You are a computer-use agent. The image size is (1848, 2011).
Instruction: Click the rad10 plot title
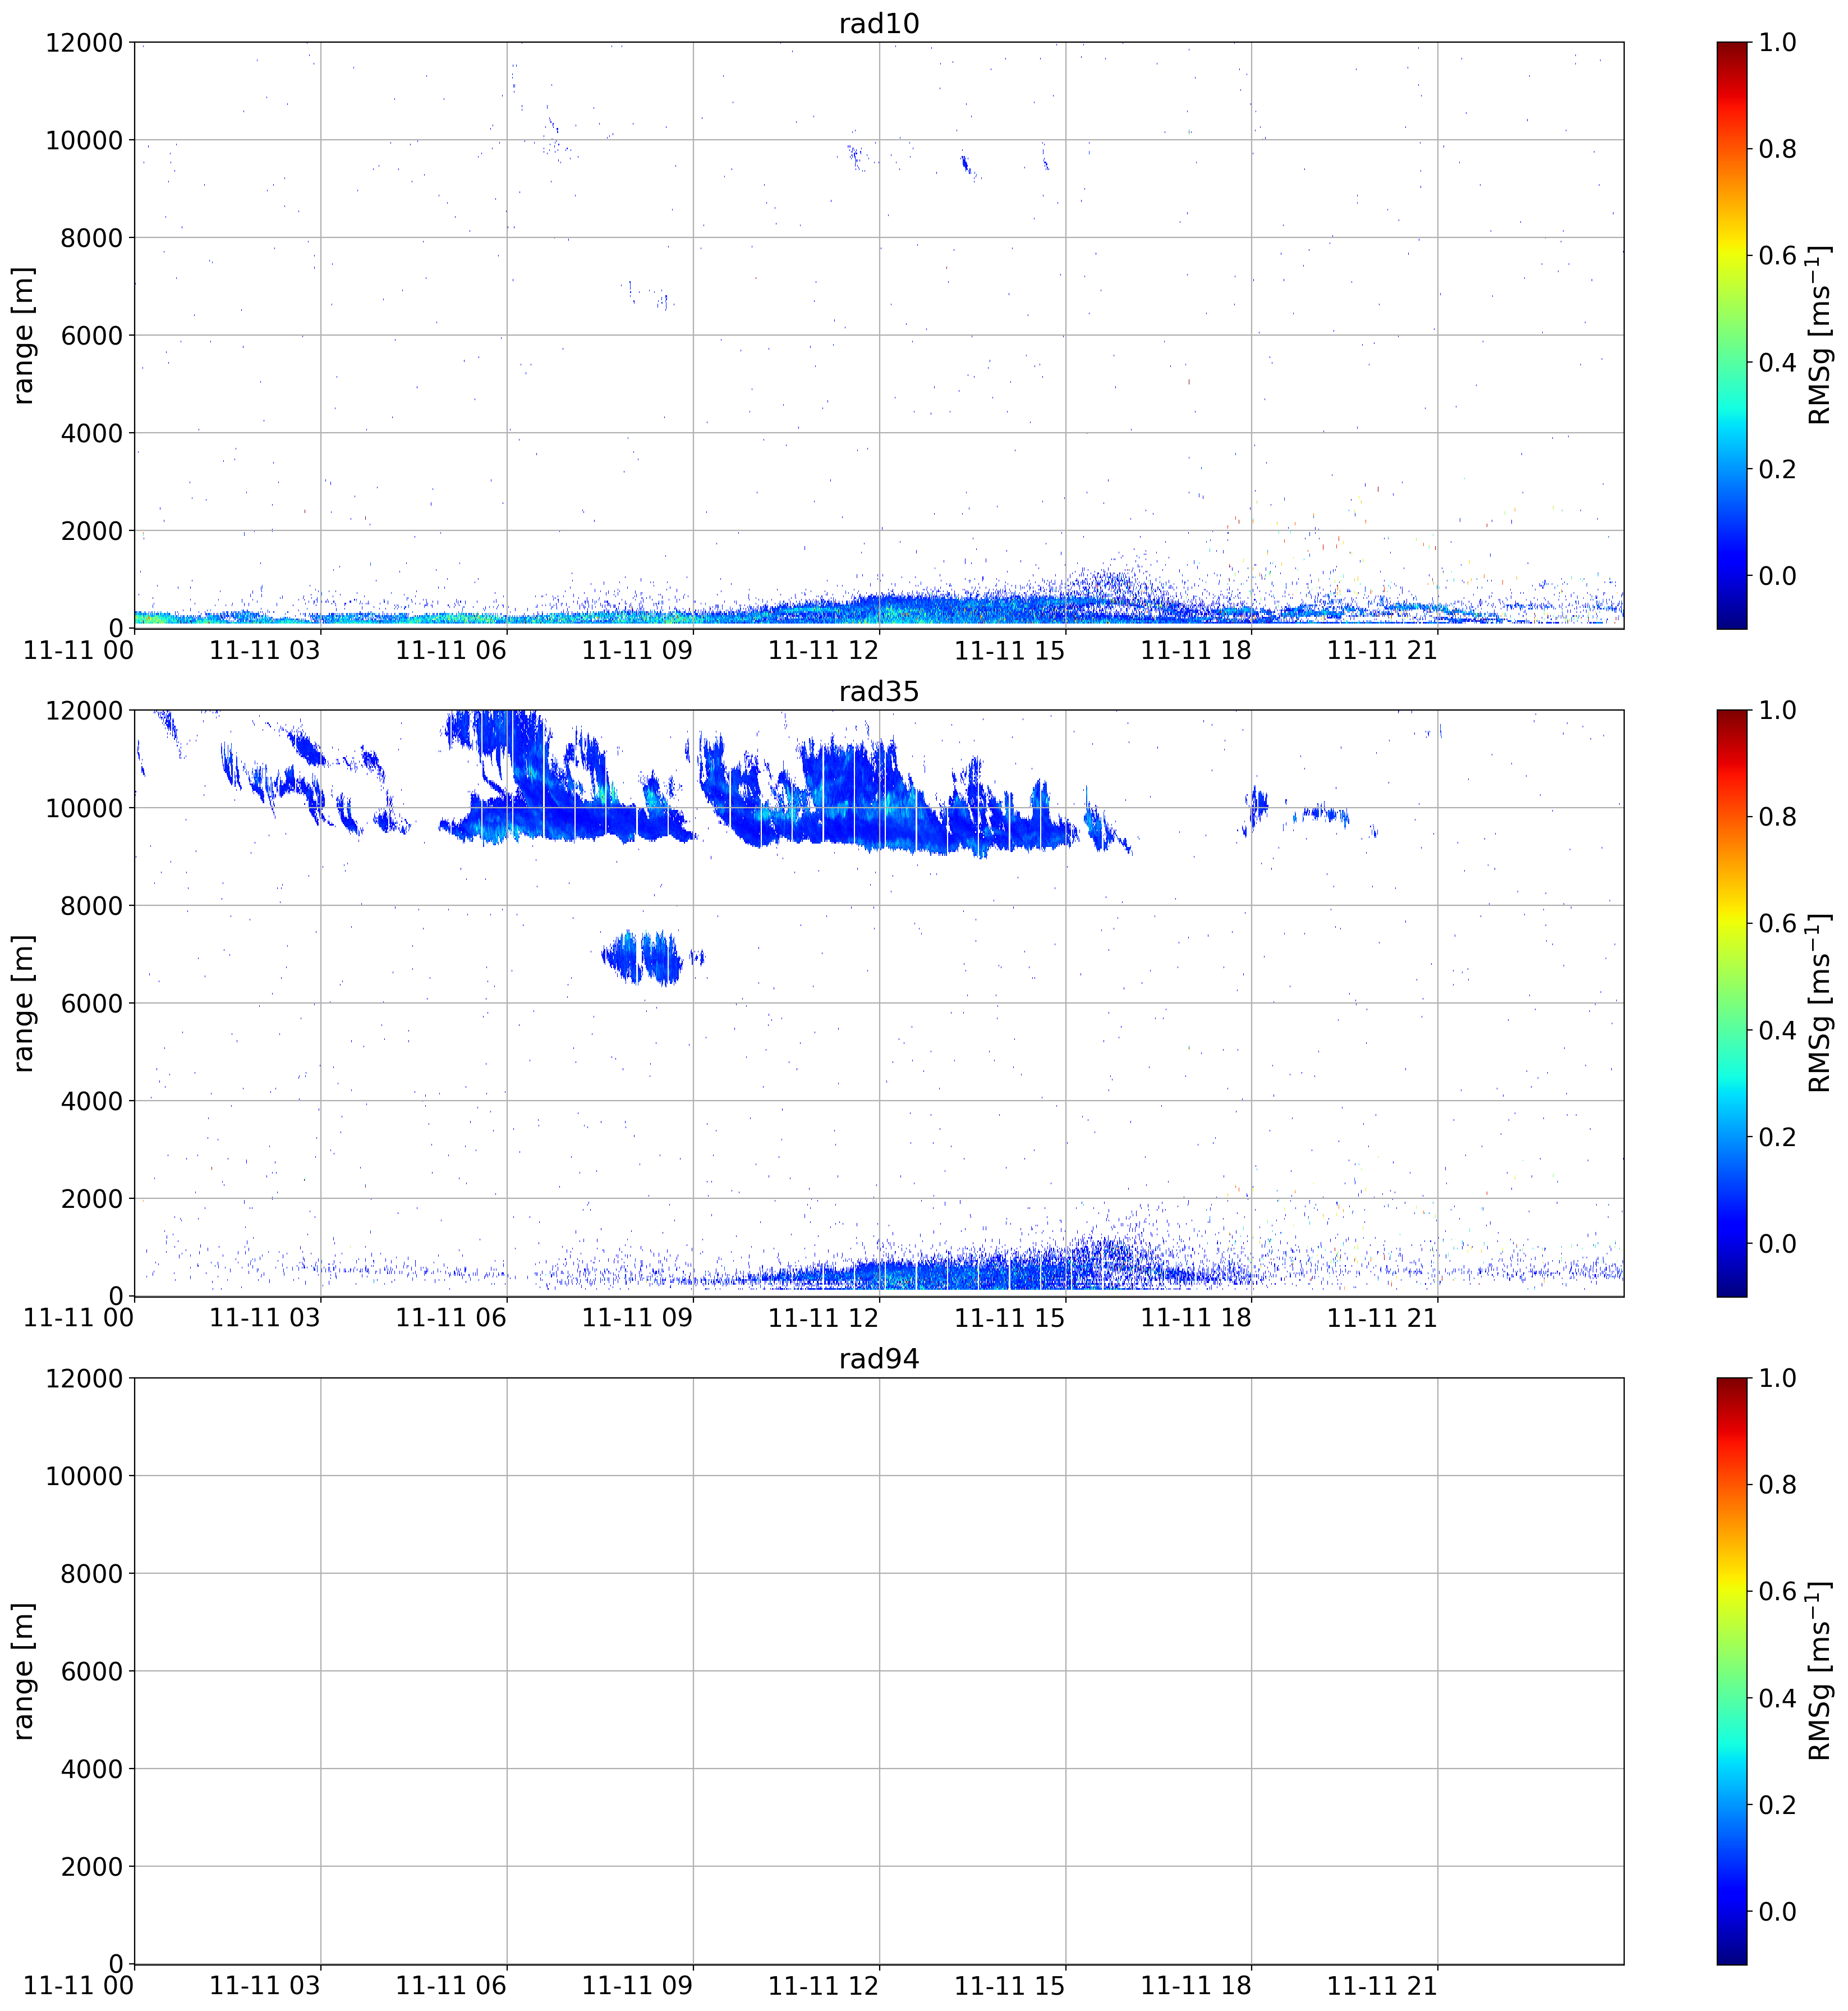(x=878, y=23)
